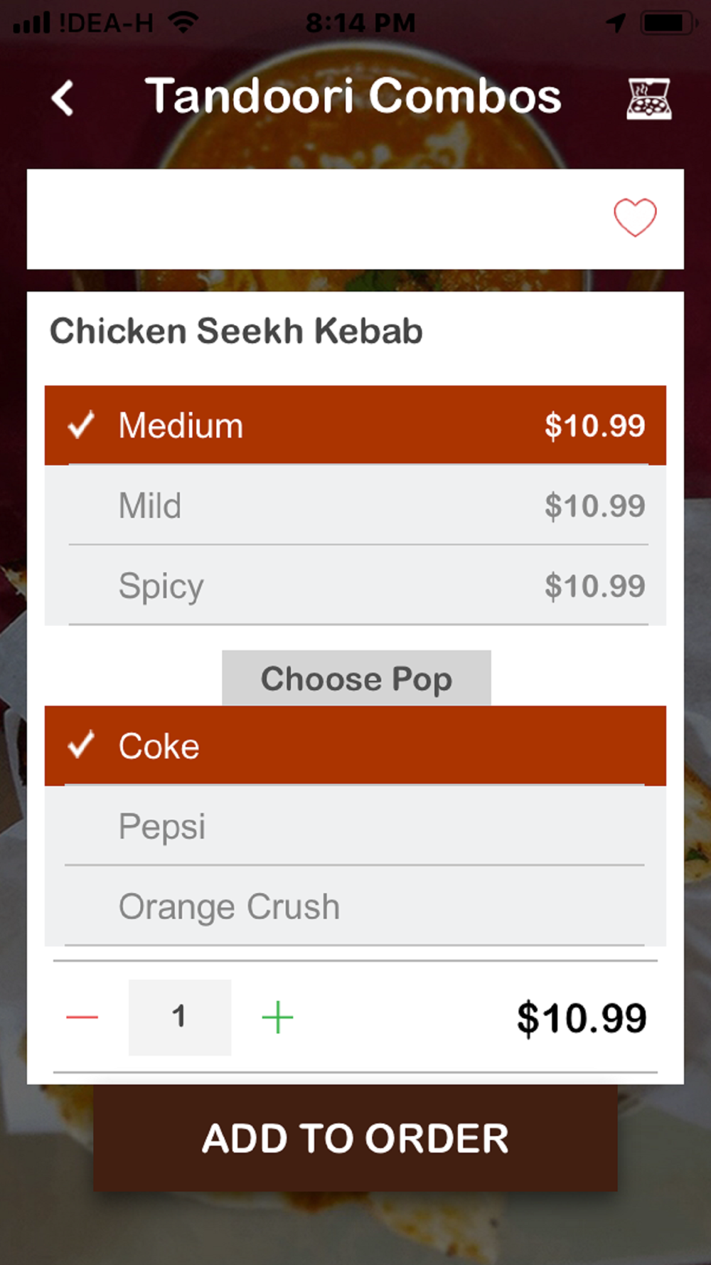
Task: Tap the Chicken Seekh Kebab heading
Action: (x=236, y=332)
